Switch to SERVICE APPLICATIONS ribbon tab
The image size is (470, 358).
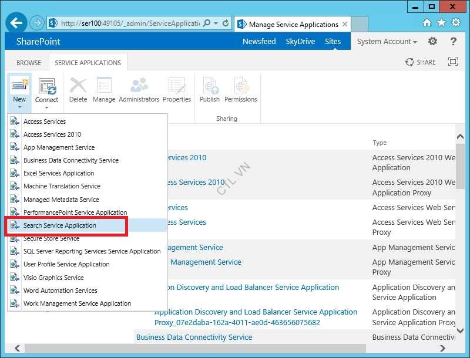[x=88, y=63]
